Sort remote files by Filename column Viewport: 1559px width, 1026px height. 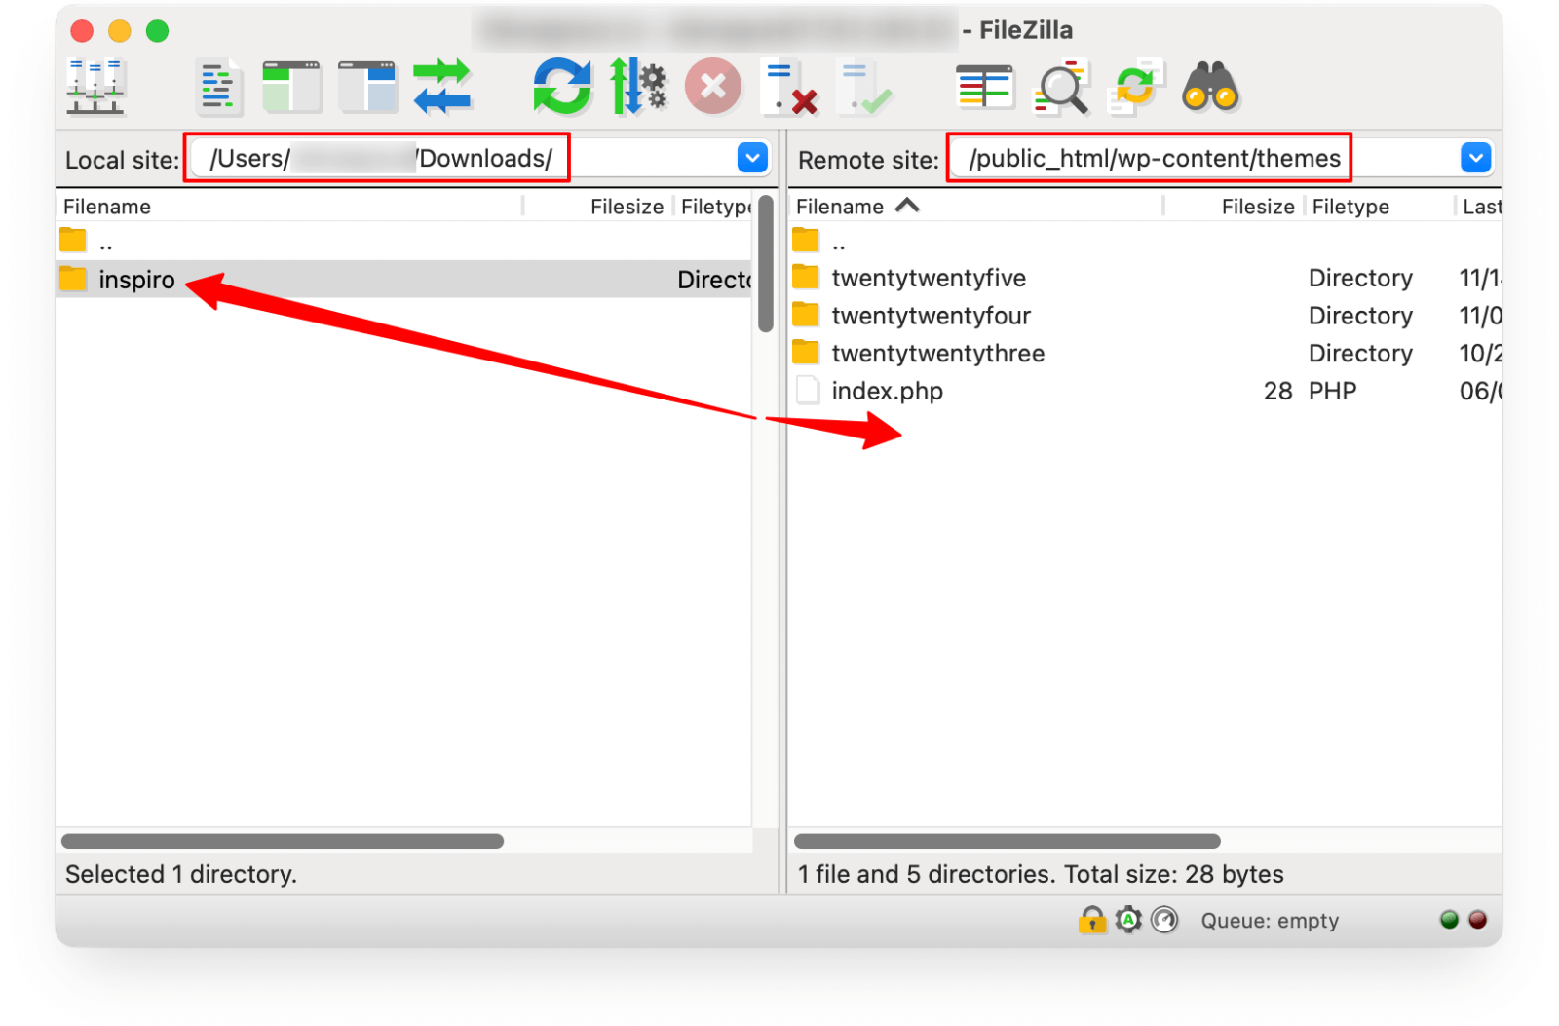977,207
